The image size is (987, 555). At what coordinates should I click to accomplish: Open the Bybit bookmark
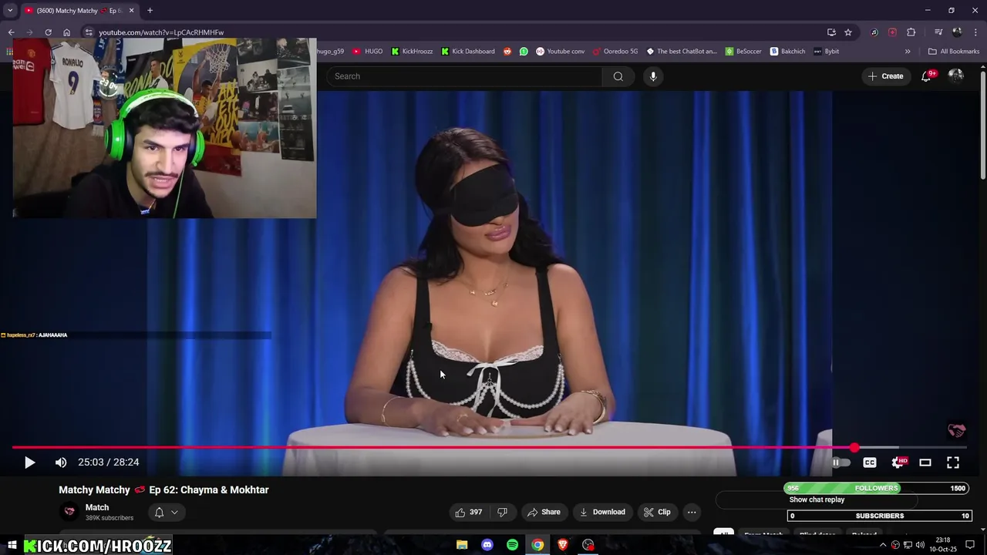point(826,52)
